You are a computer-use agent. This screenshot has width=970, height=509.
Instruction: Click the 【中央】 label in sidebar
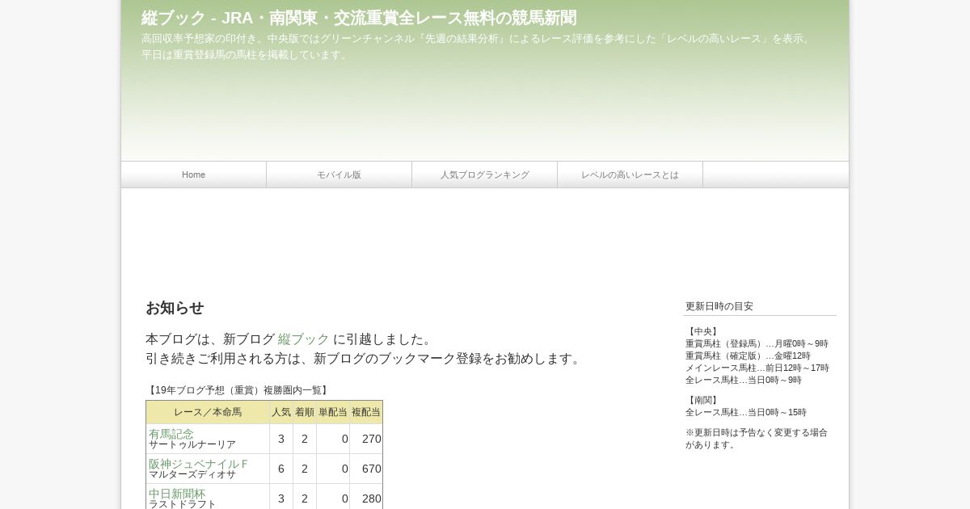(x=703, y=331)
